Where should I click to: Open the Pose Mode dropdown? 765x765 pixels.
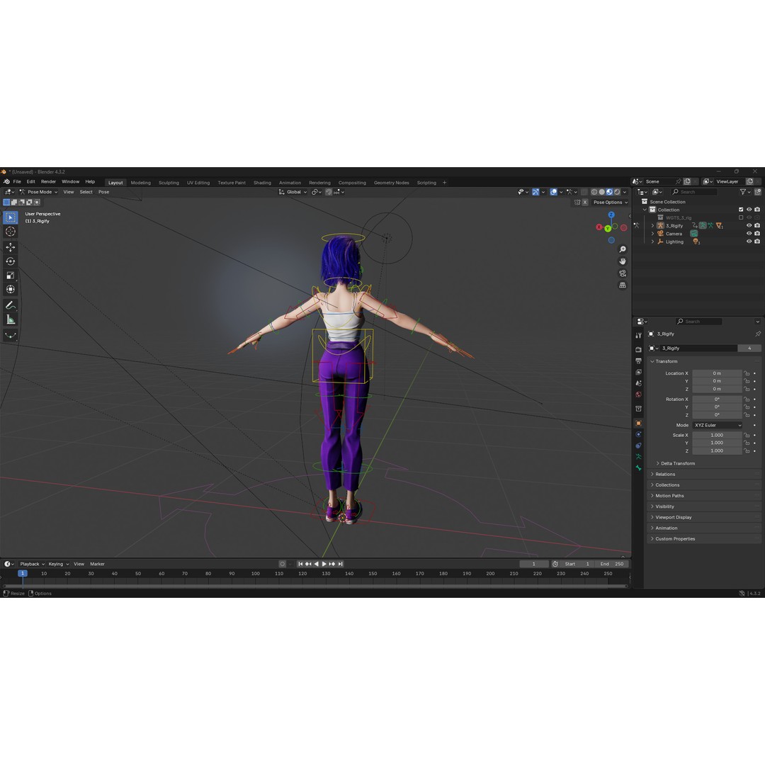coord(38,192)
